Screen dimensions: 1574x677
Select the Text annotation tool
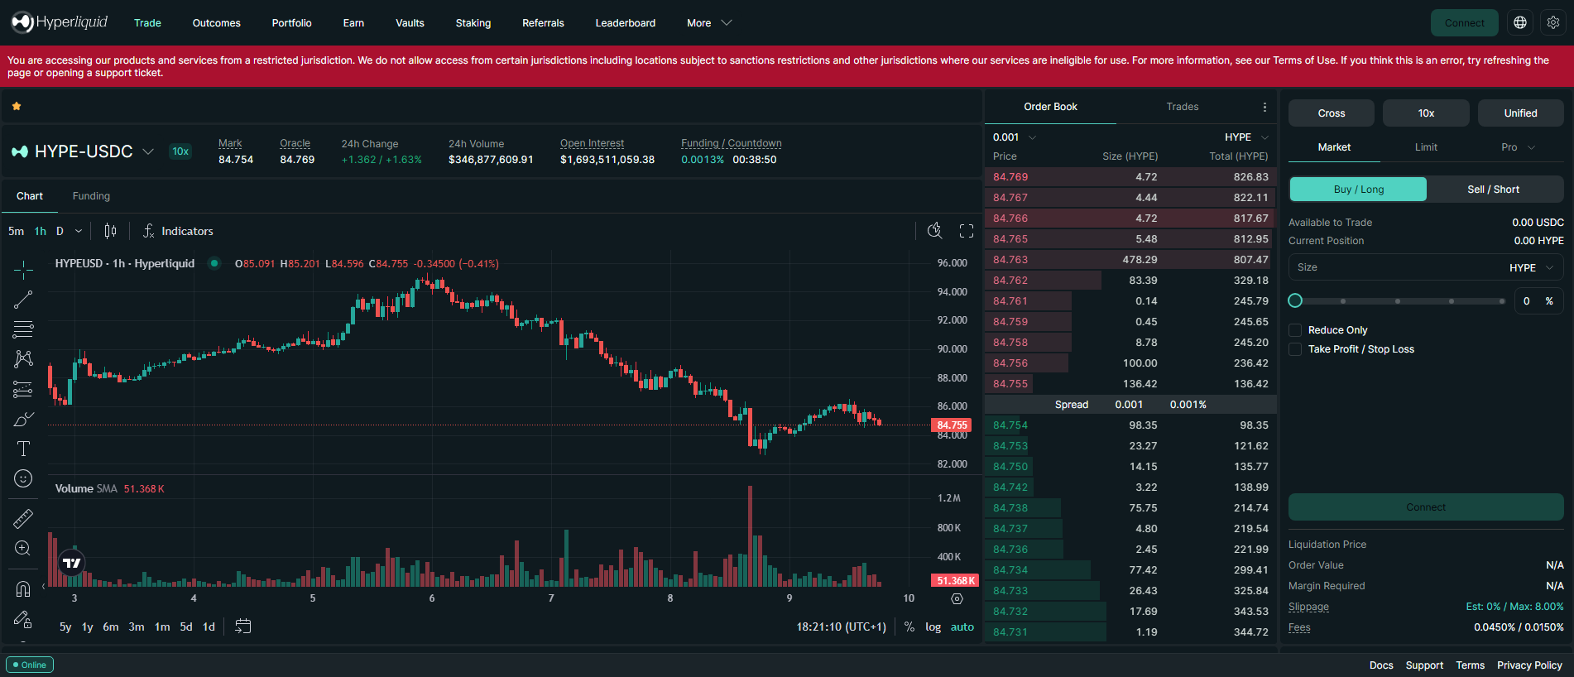23,449
